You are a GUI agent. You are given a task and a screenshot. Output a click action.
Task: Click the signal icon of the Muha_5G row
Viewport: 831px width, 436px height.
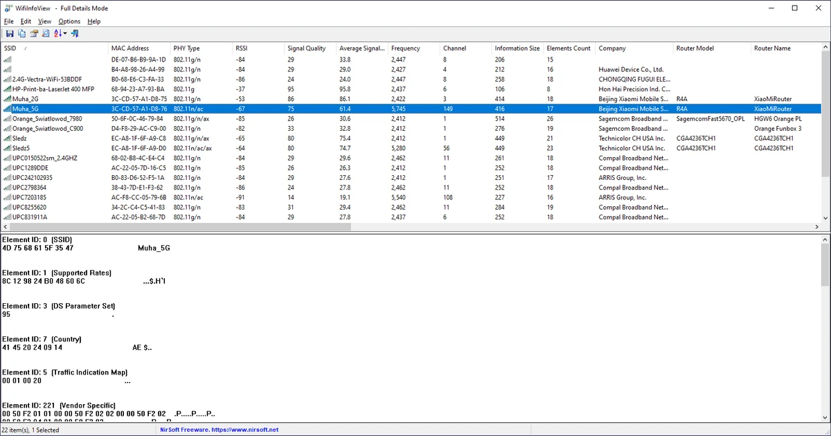tap(7, 109)
